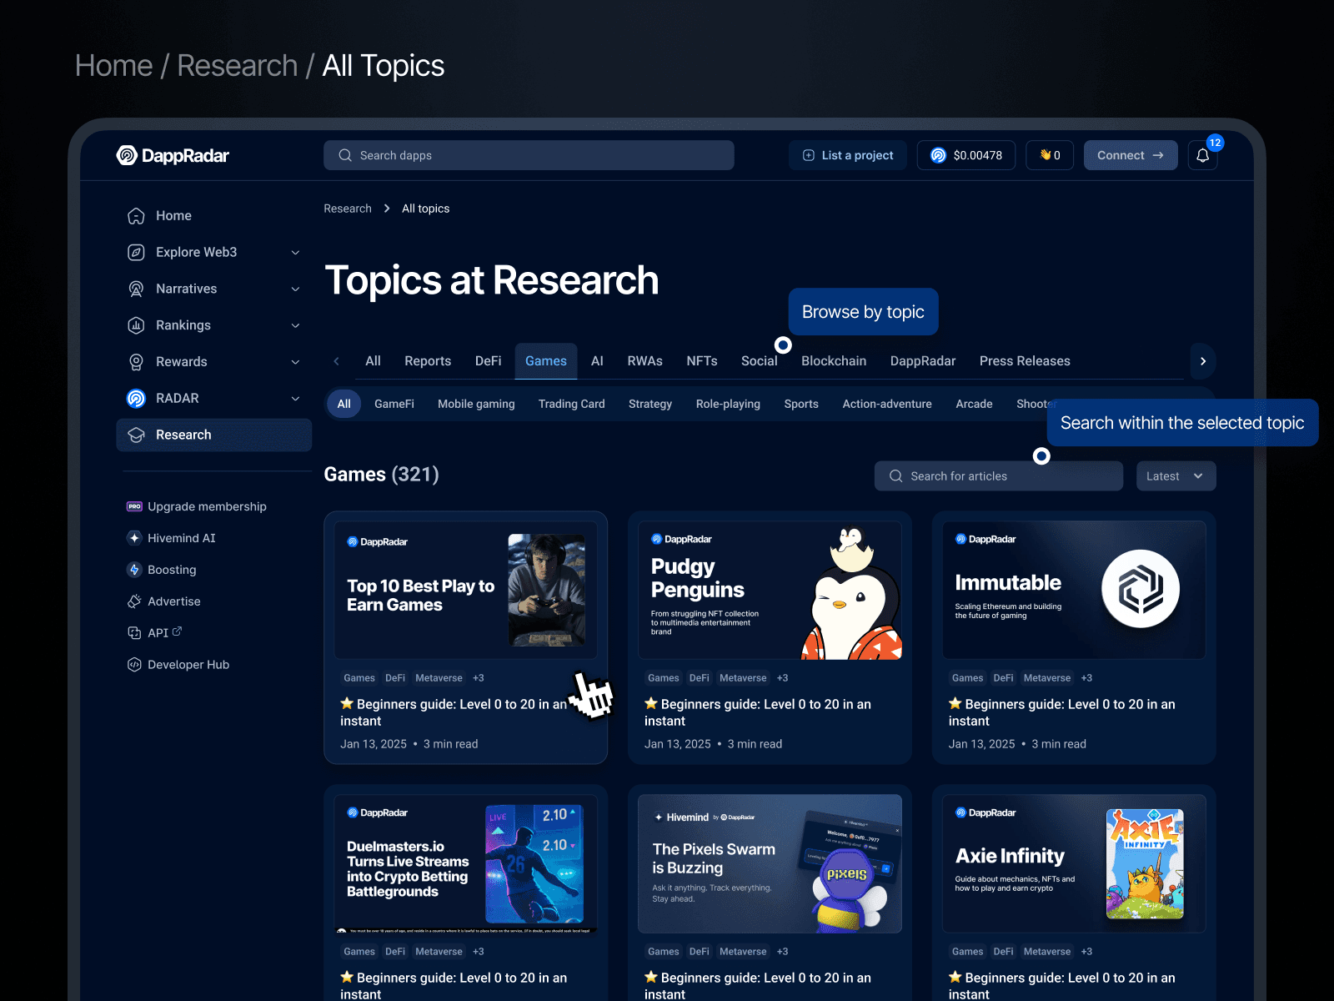1334x1001 pixels.
Task: Click the Search for articles field
Action: [x=999, y=476]
